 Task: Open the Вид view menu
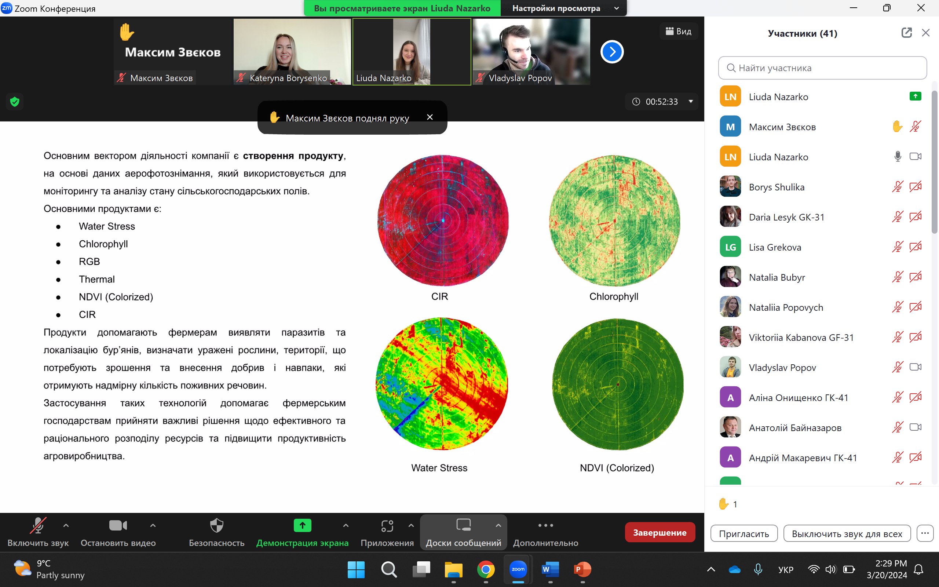click(x=678, y=32)
